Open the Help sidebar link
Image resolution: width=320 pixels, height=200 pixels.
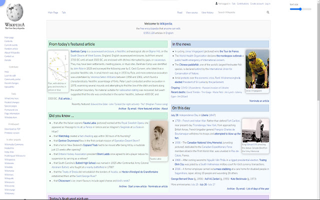(6, 72)
